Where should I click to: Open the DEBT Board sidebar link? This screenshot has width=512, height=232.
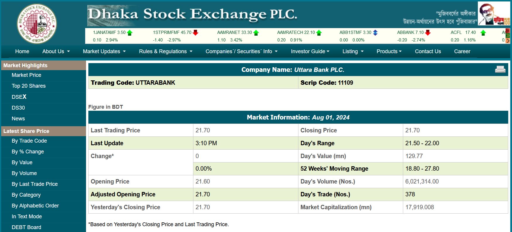26,227
